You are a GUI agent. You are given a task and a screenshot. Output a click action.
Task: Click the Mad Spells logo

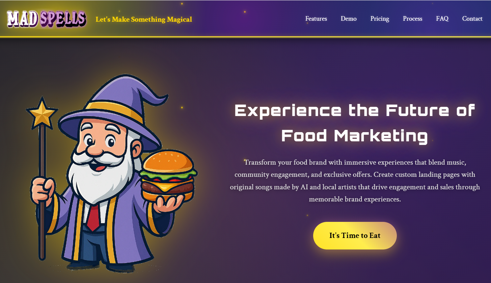(x=47, y=19)
